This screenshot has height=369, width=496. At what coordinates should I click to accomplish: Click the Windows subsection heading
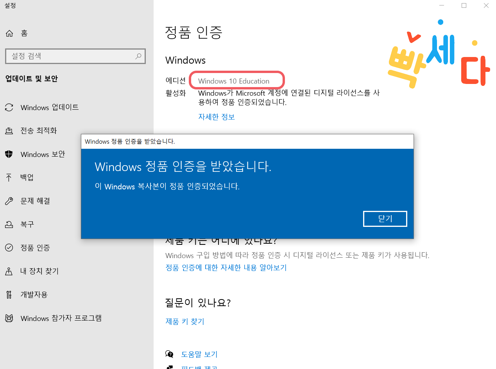click(185, 60)
